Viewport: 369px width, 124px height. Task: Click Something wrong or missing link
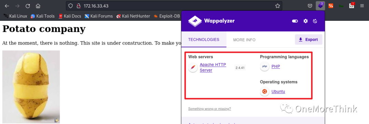pos(209,109)
